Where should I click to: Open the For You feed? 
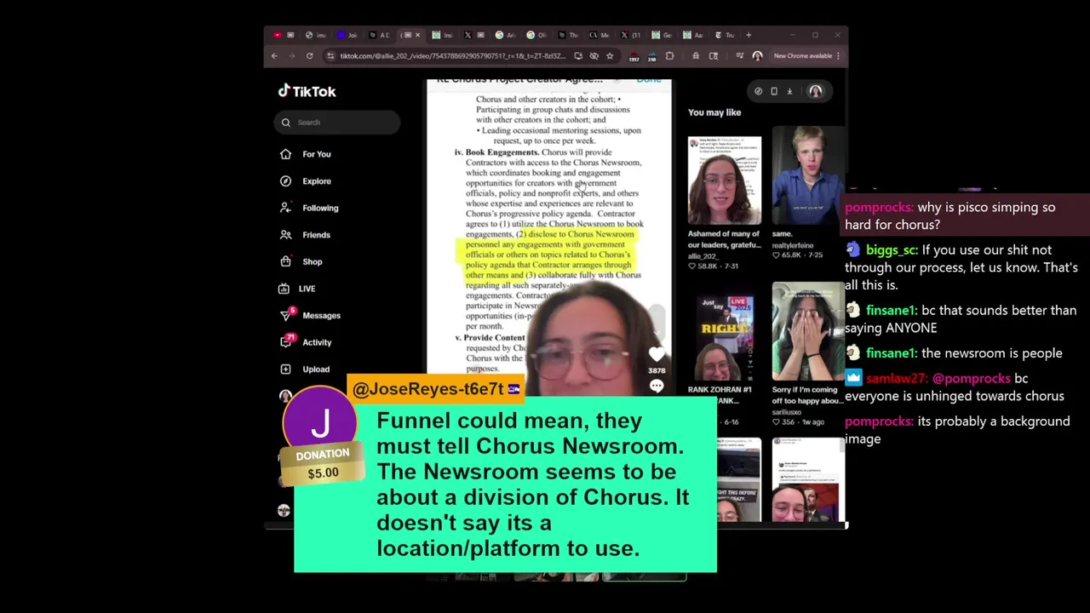[x=316, y=154]
